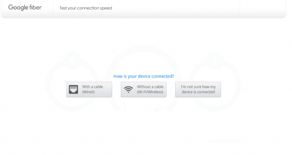Click the "device is connected" button text line
This screenshot has width=292, height=155.
198,92
